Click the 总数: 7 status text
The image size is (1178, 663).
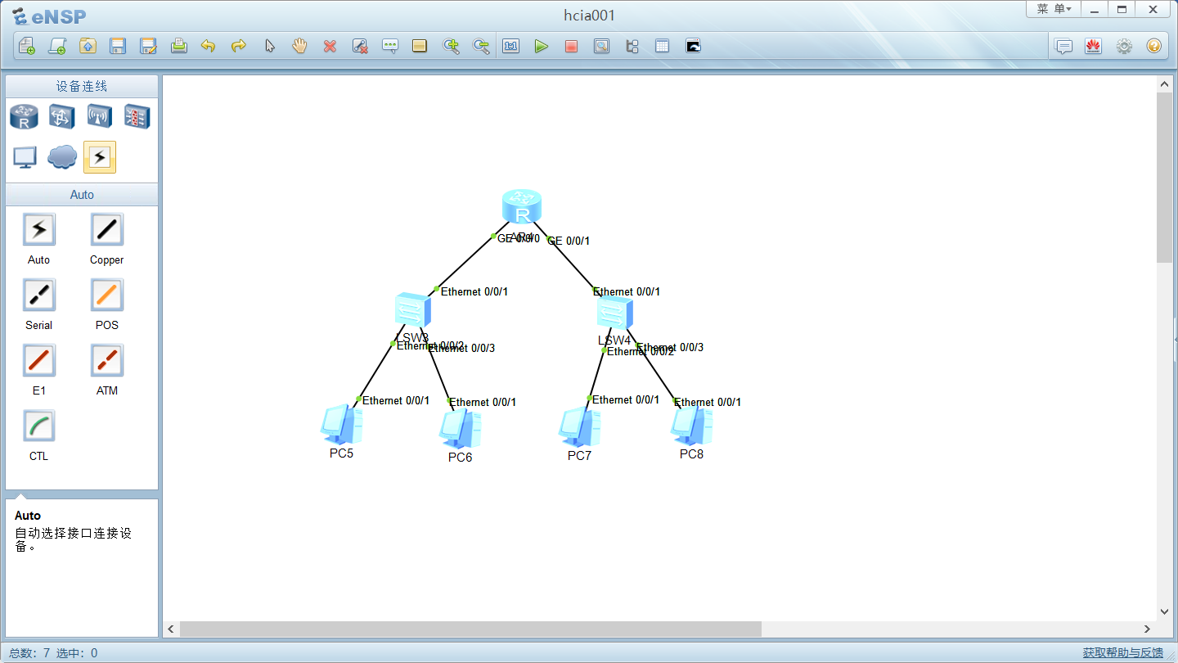pos(29,652)
